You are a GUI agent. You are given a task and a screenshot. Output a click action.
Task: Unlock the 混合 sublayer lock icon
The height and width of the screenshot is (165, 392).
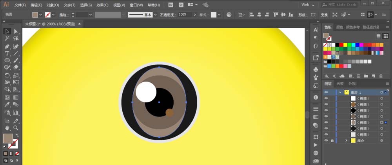click(x=332, y=140)
